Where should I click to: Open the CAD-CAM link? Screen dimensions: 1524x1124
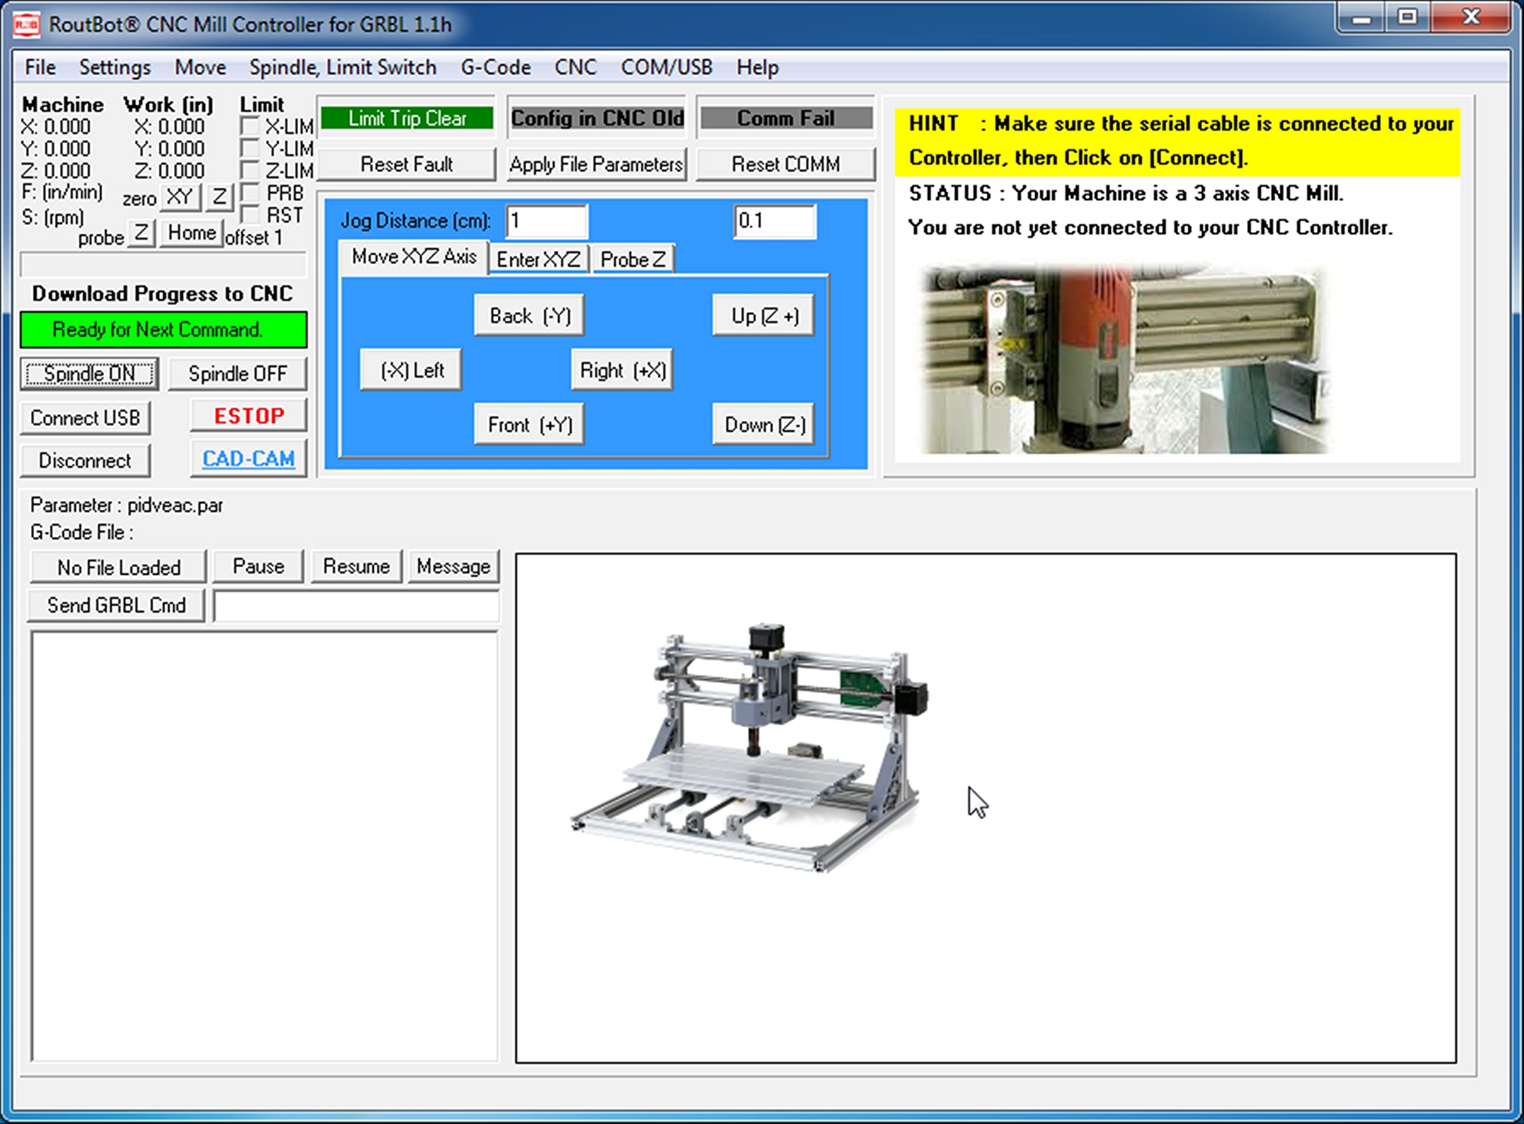click(x=249, y=458)
